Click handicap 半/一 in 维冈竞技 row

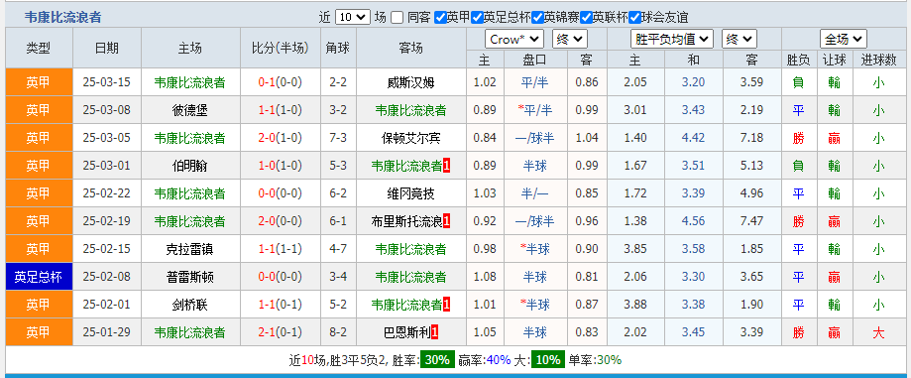tap(534, 193)
